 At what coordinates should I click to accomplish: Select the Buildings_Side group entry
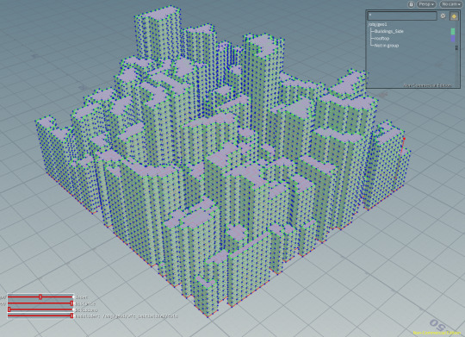tap(388, 31)
